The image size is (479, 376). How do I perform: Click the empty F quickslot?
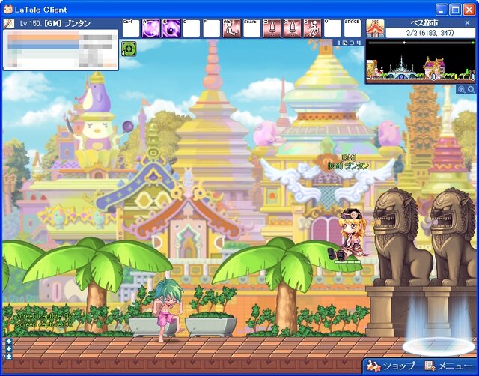tap(211, 28)
